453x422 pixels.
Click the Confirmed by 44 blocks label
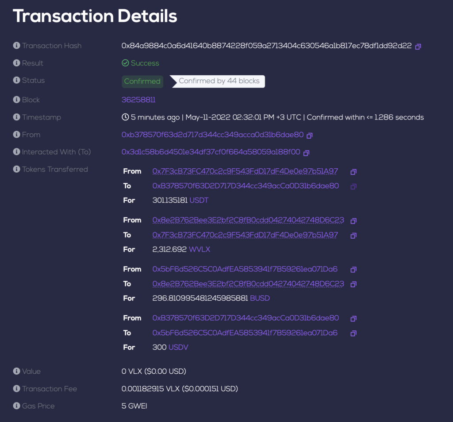tap(219, 81)
